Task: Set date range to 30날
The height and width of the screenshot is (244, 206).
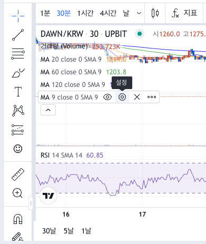Action: point(49,231)
